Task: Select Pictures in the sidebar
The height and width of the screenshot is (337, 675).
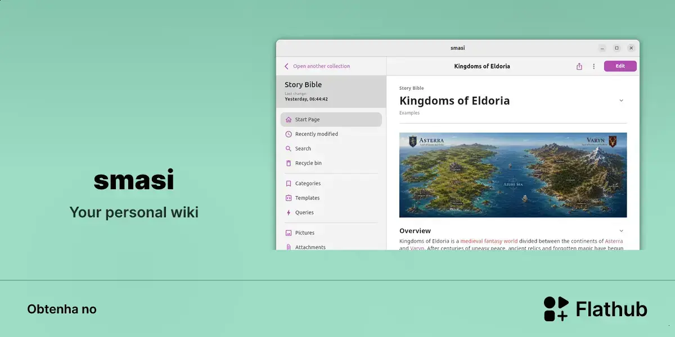Action: (331, 233)
